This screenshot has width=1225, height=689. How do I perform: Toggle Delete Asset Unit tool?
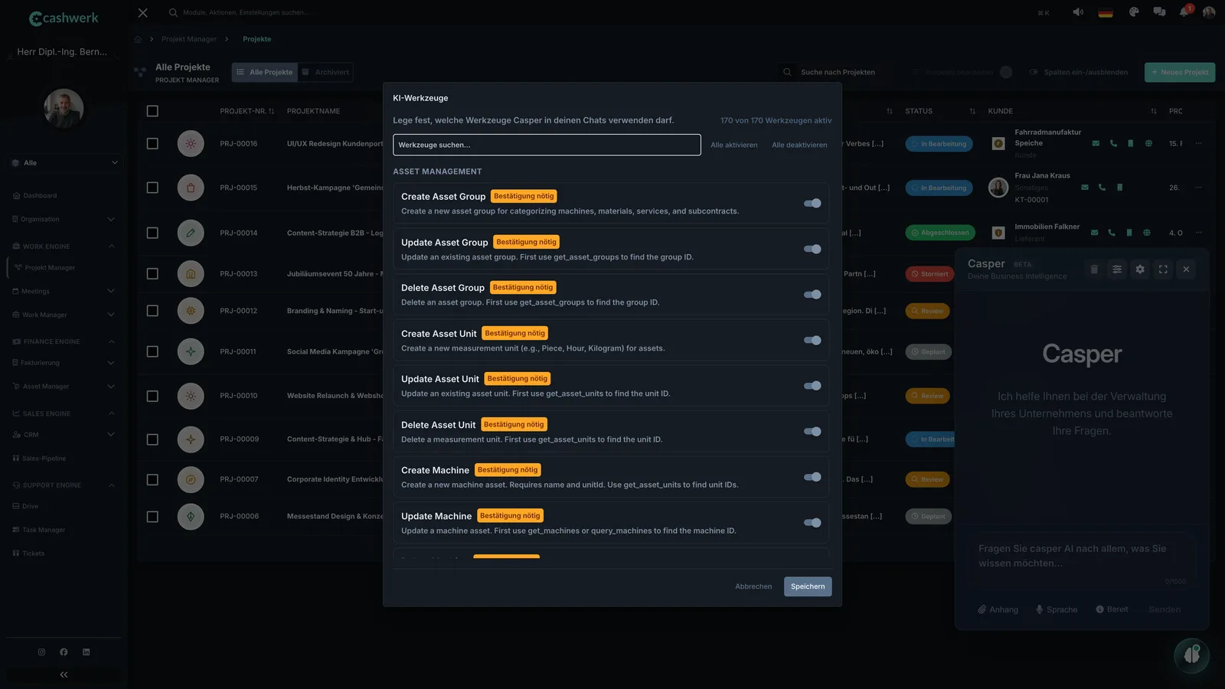[x=812, y=432]
